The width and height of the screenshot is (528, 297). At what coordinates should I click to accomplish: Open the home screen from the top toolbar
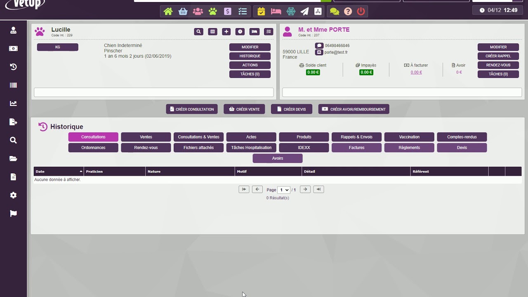coord(168,11)
